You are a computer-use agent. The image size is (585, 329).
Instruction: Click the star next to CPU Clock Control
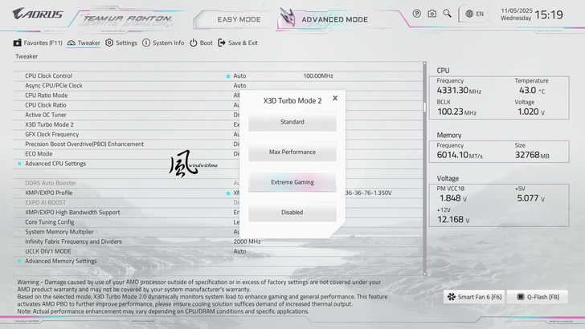(x=228, y=76)
